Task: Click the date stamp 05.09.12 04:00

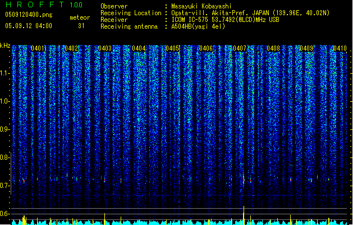Action: pos(29,26)
